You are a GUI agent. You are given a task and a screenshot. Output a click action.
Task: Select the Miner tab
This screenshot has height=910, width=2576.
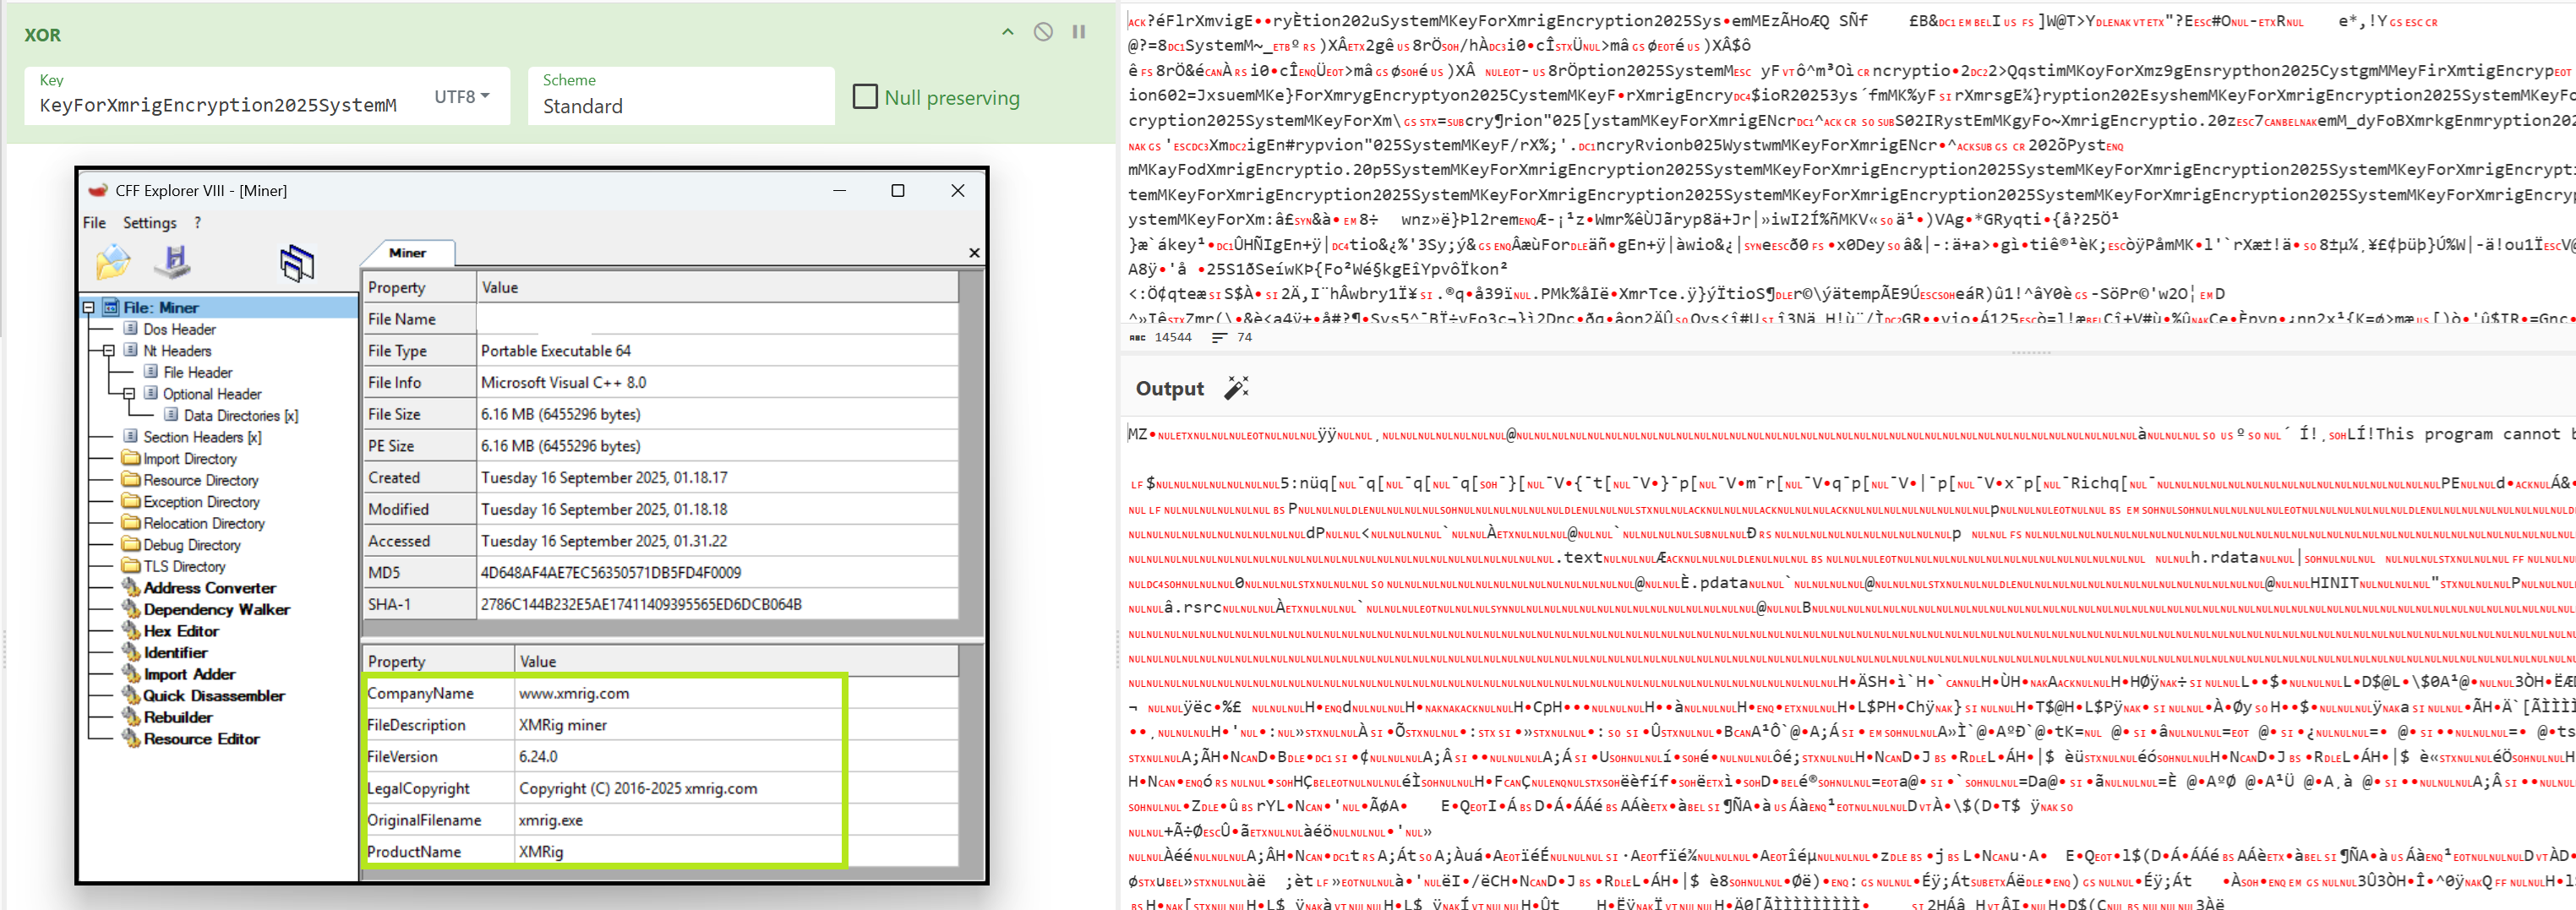(x=407, y=253)
